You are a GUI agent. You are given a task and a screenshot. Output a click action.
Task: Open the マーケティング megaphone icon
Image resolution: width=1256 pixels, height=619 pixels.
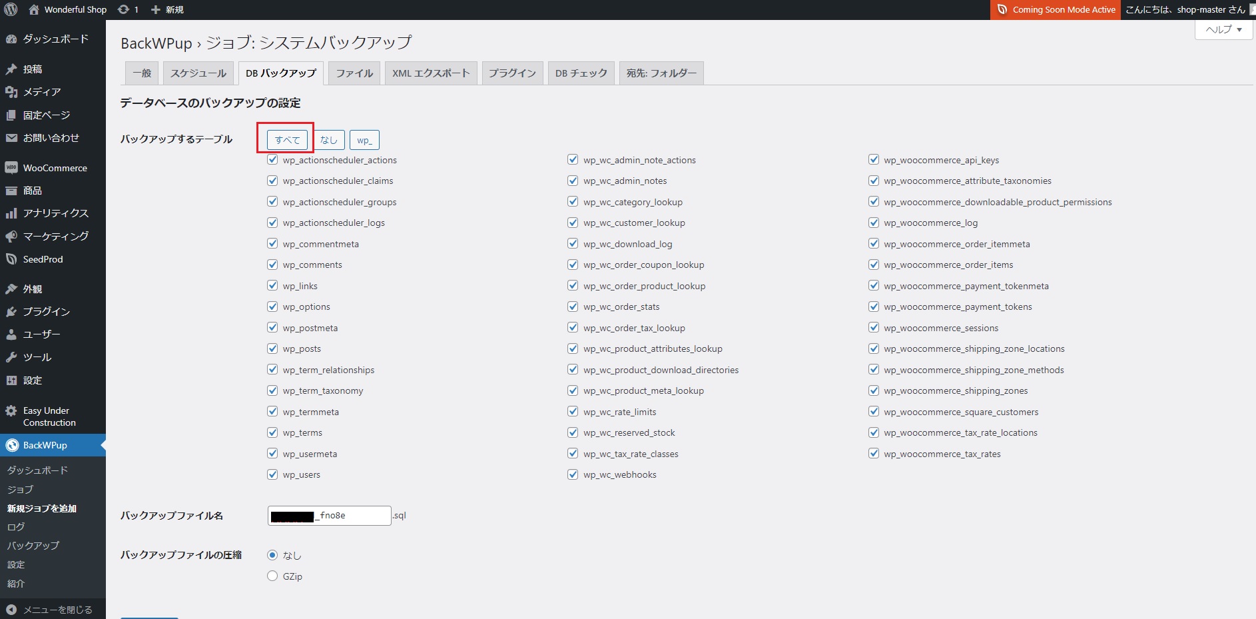11,237
